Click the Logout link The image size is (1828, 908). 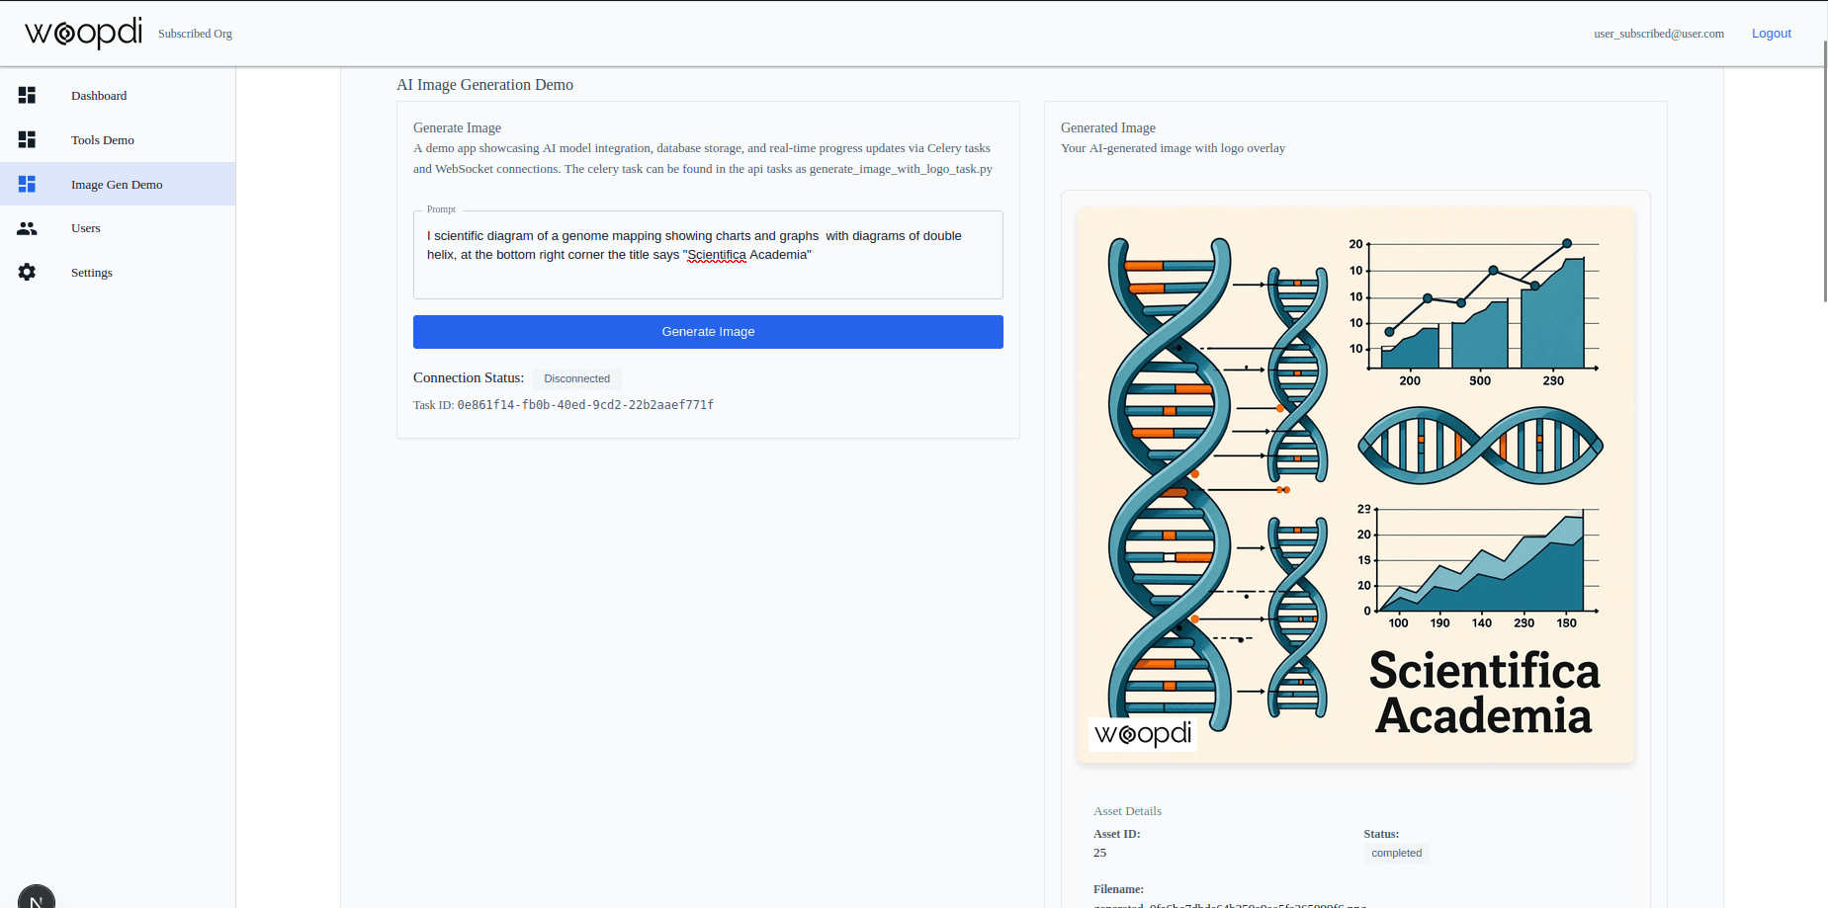(1771, 34)
